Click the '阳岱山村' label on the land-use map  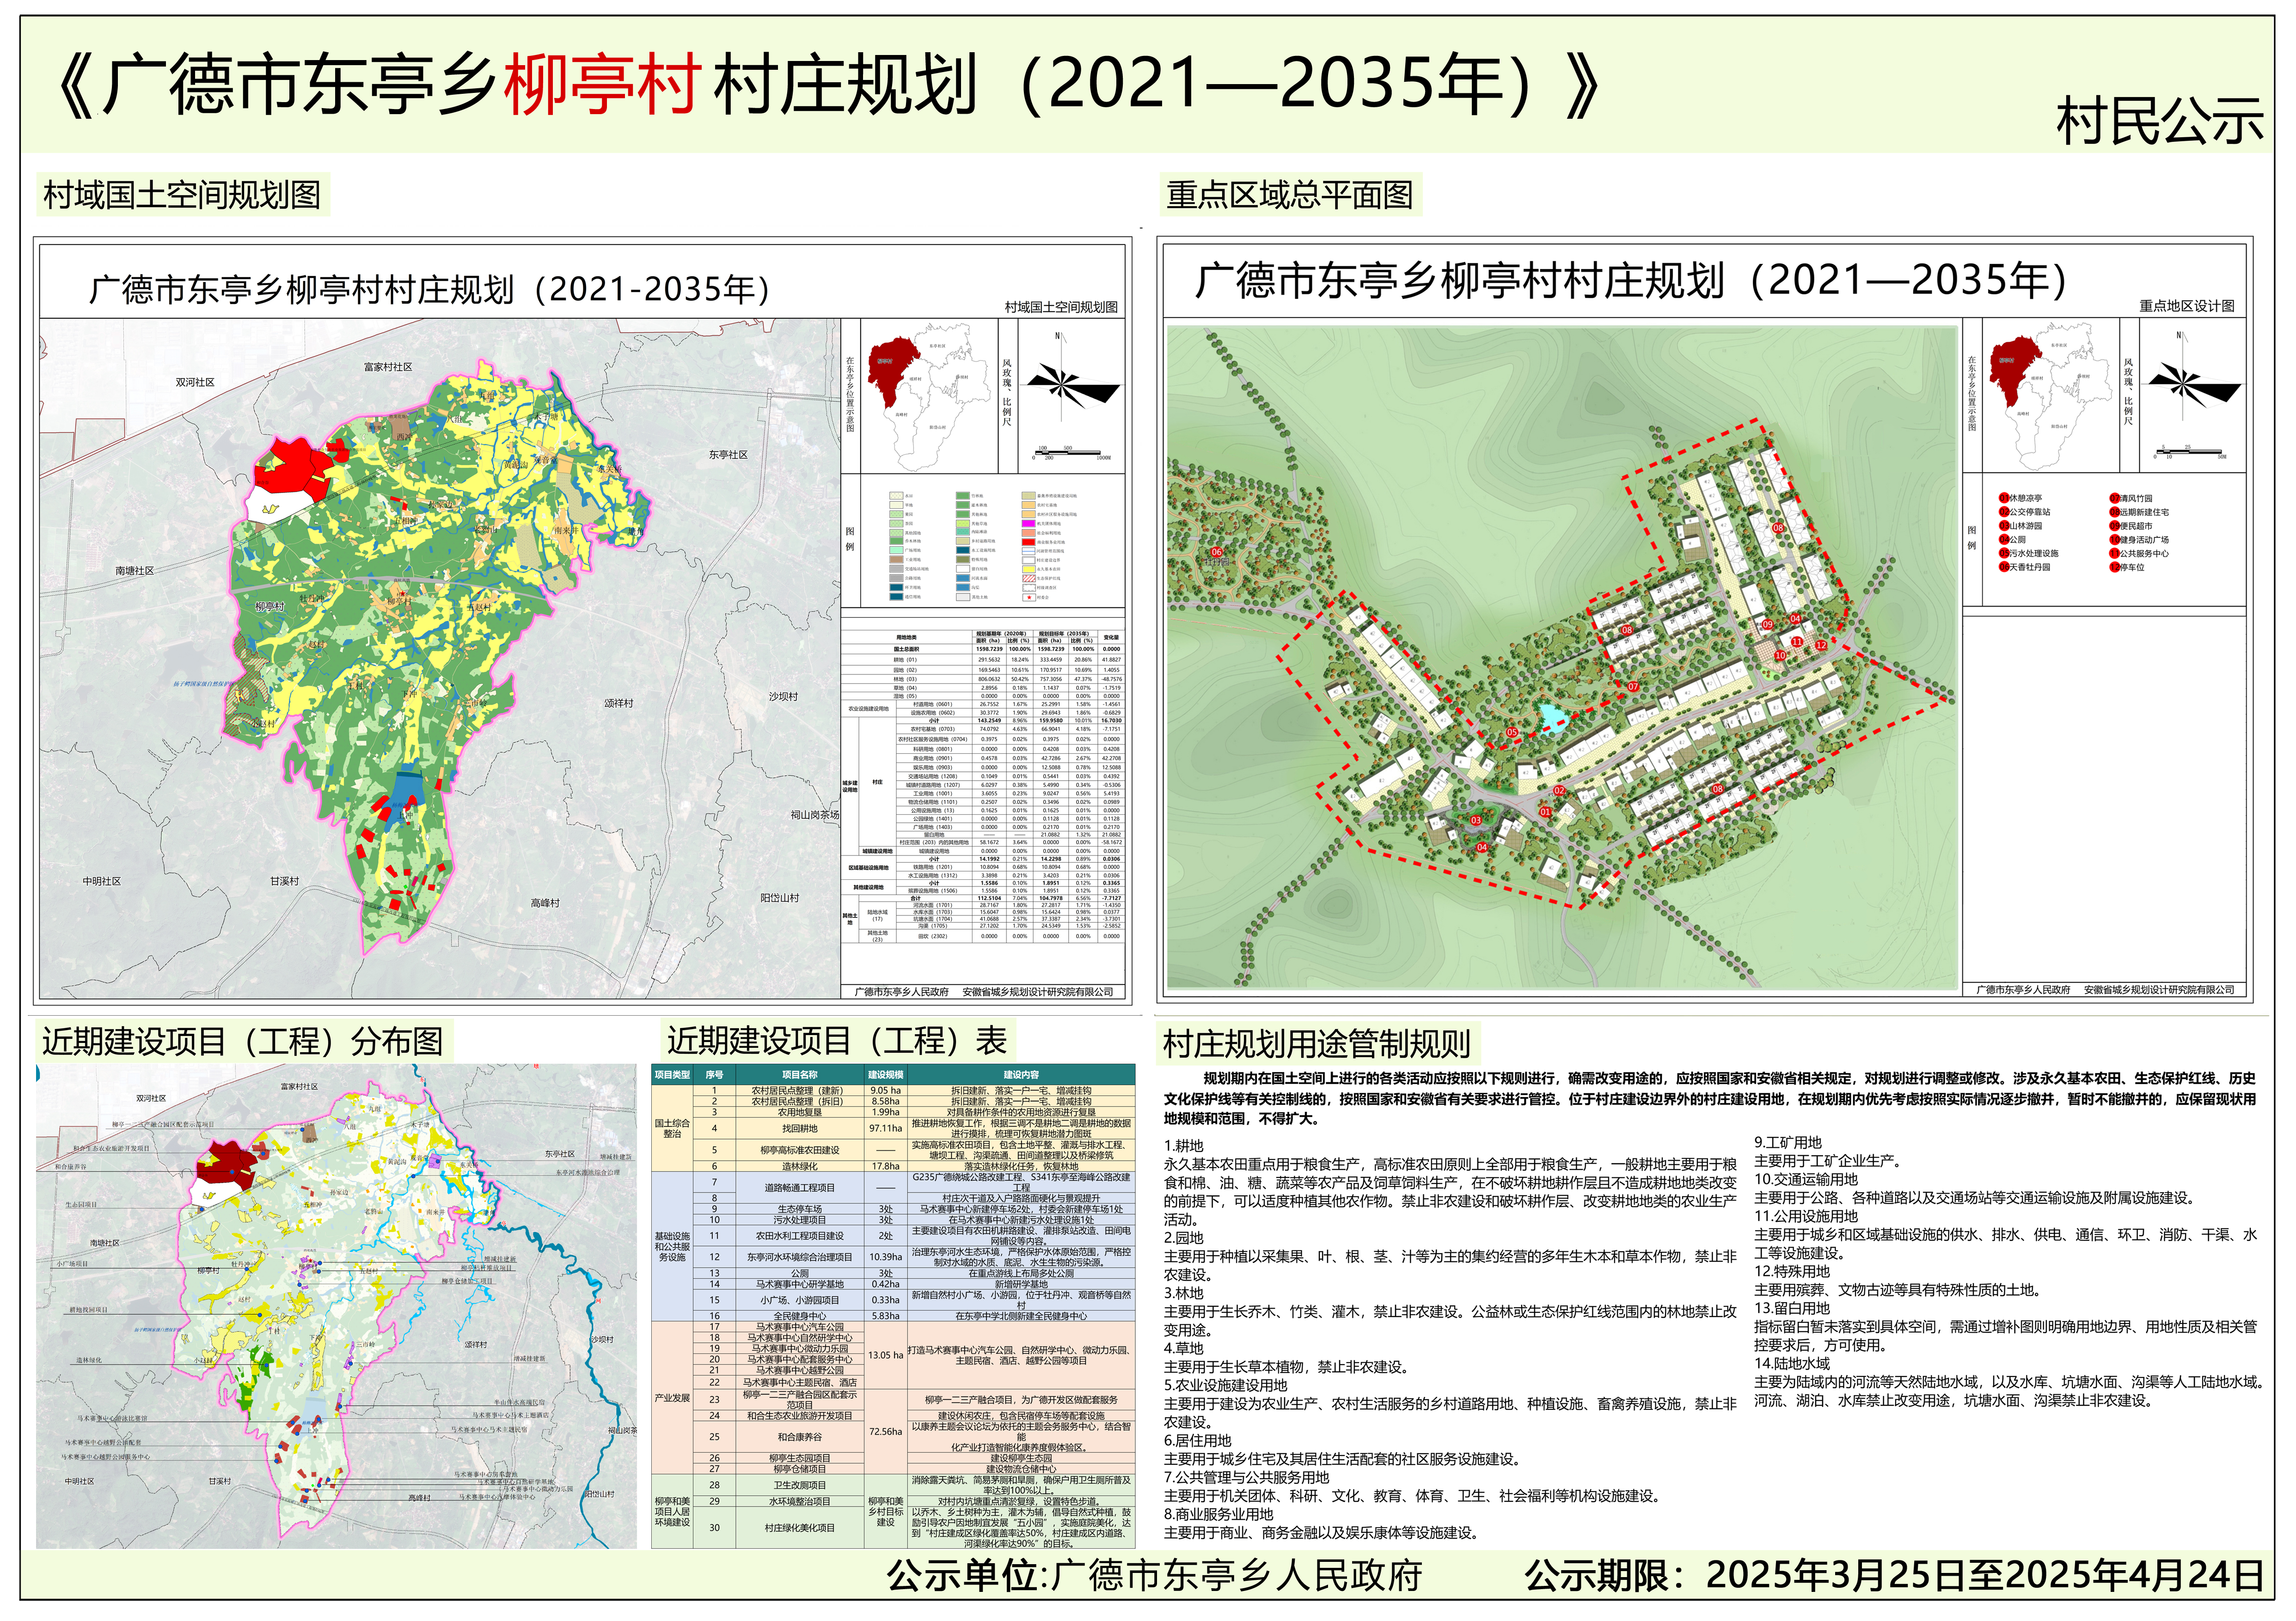click(x=780, y=897)
